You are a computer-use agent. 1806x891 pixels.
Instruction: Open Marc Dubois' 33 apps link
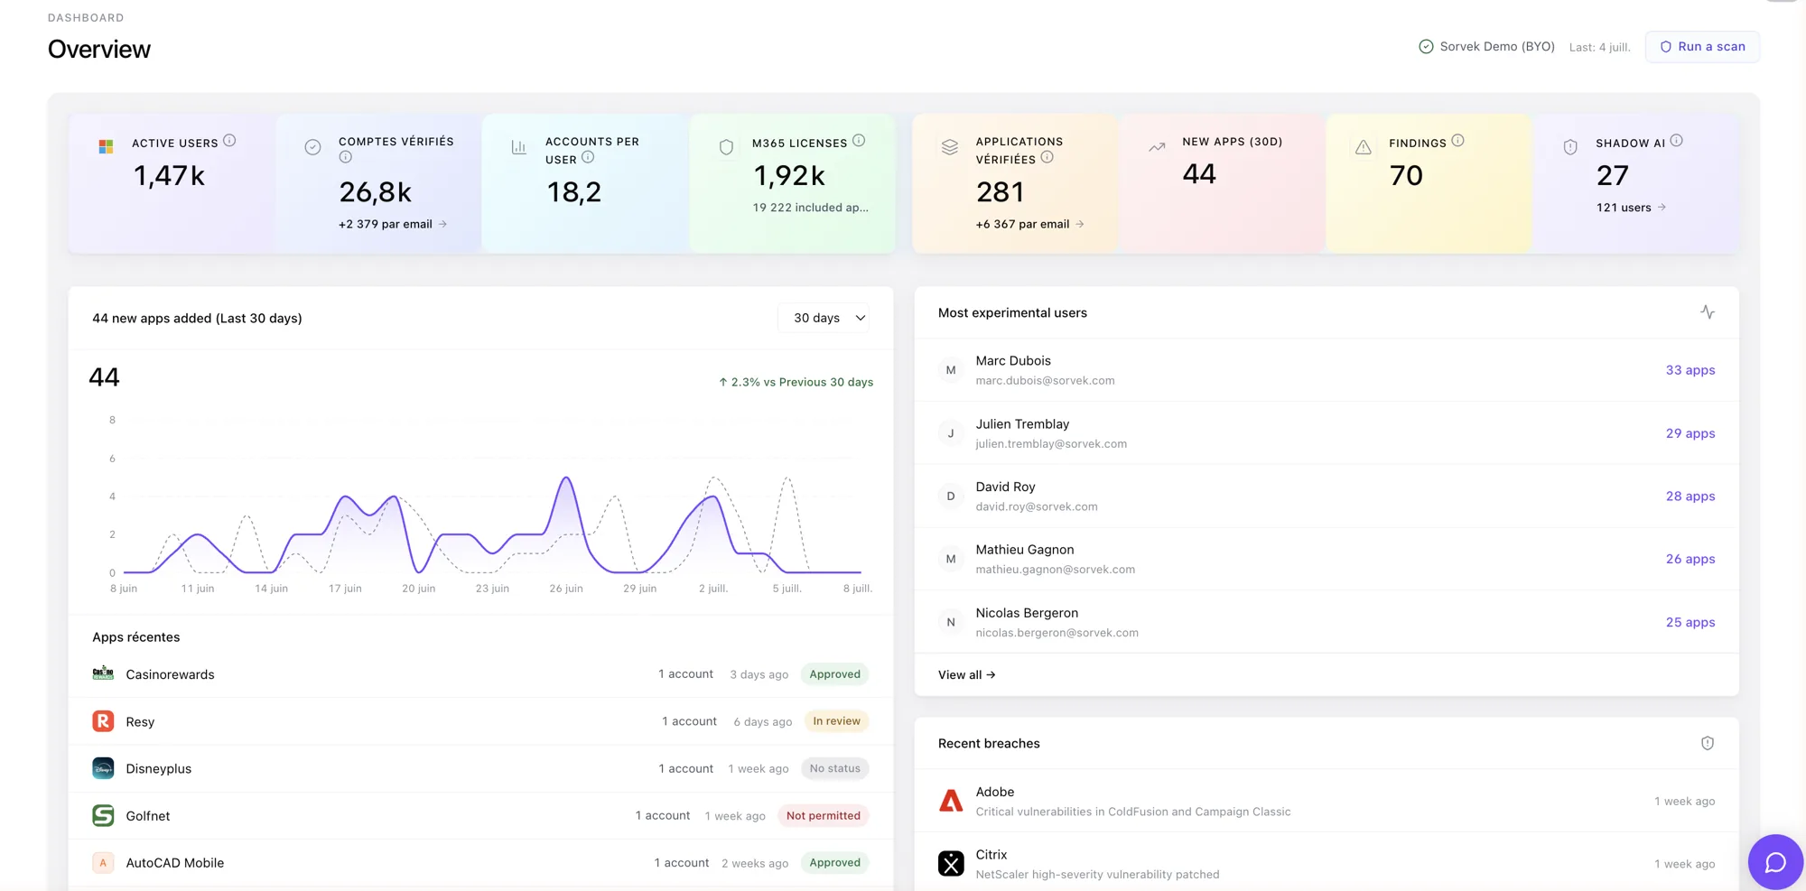(x=1690, y=370)
